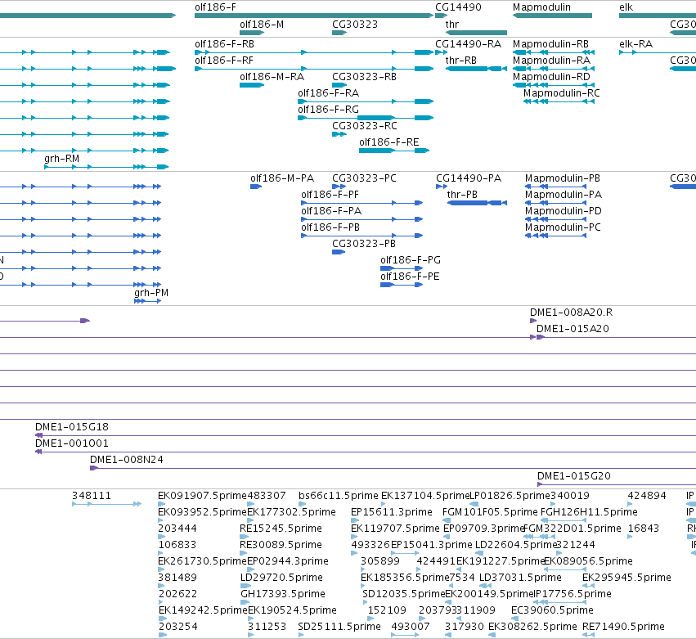Screen dimensions: 696x639
Task: Select protein CG30323-PB
Action: (363, 244)
